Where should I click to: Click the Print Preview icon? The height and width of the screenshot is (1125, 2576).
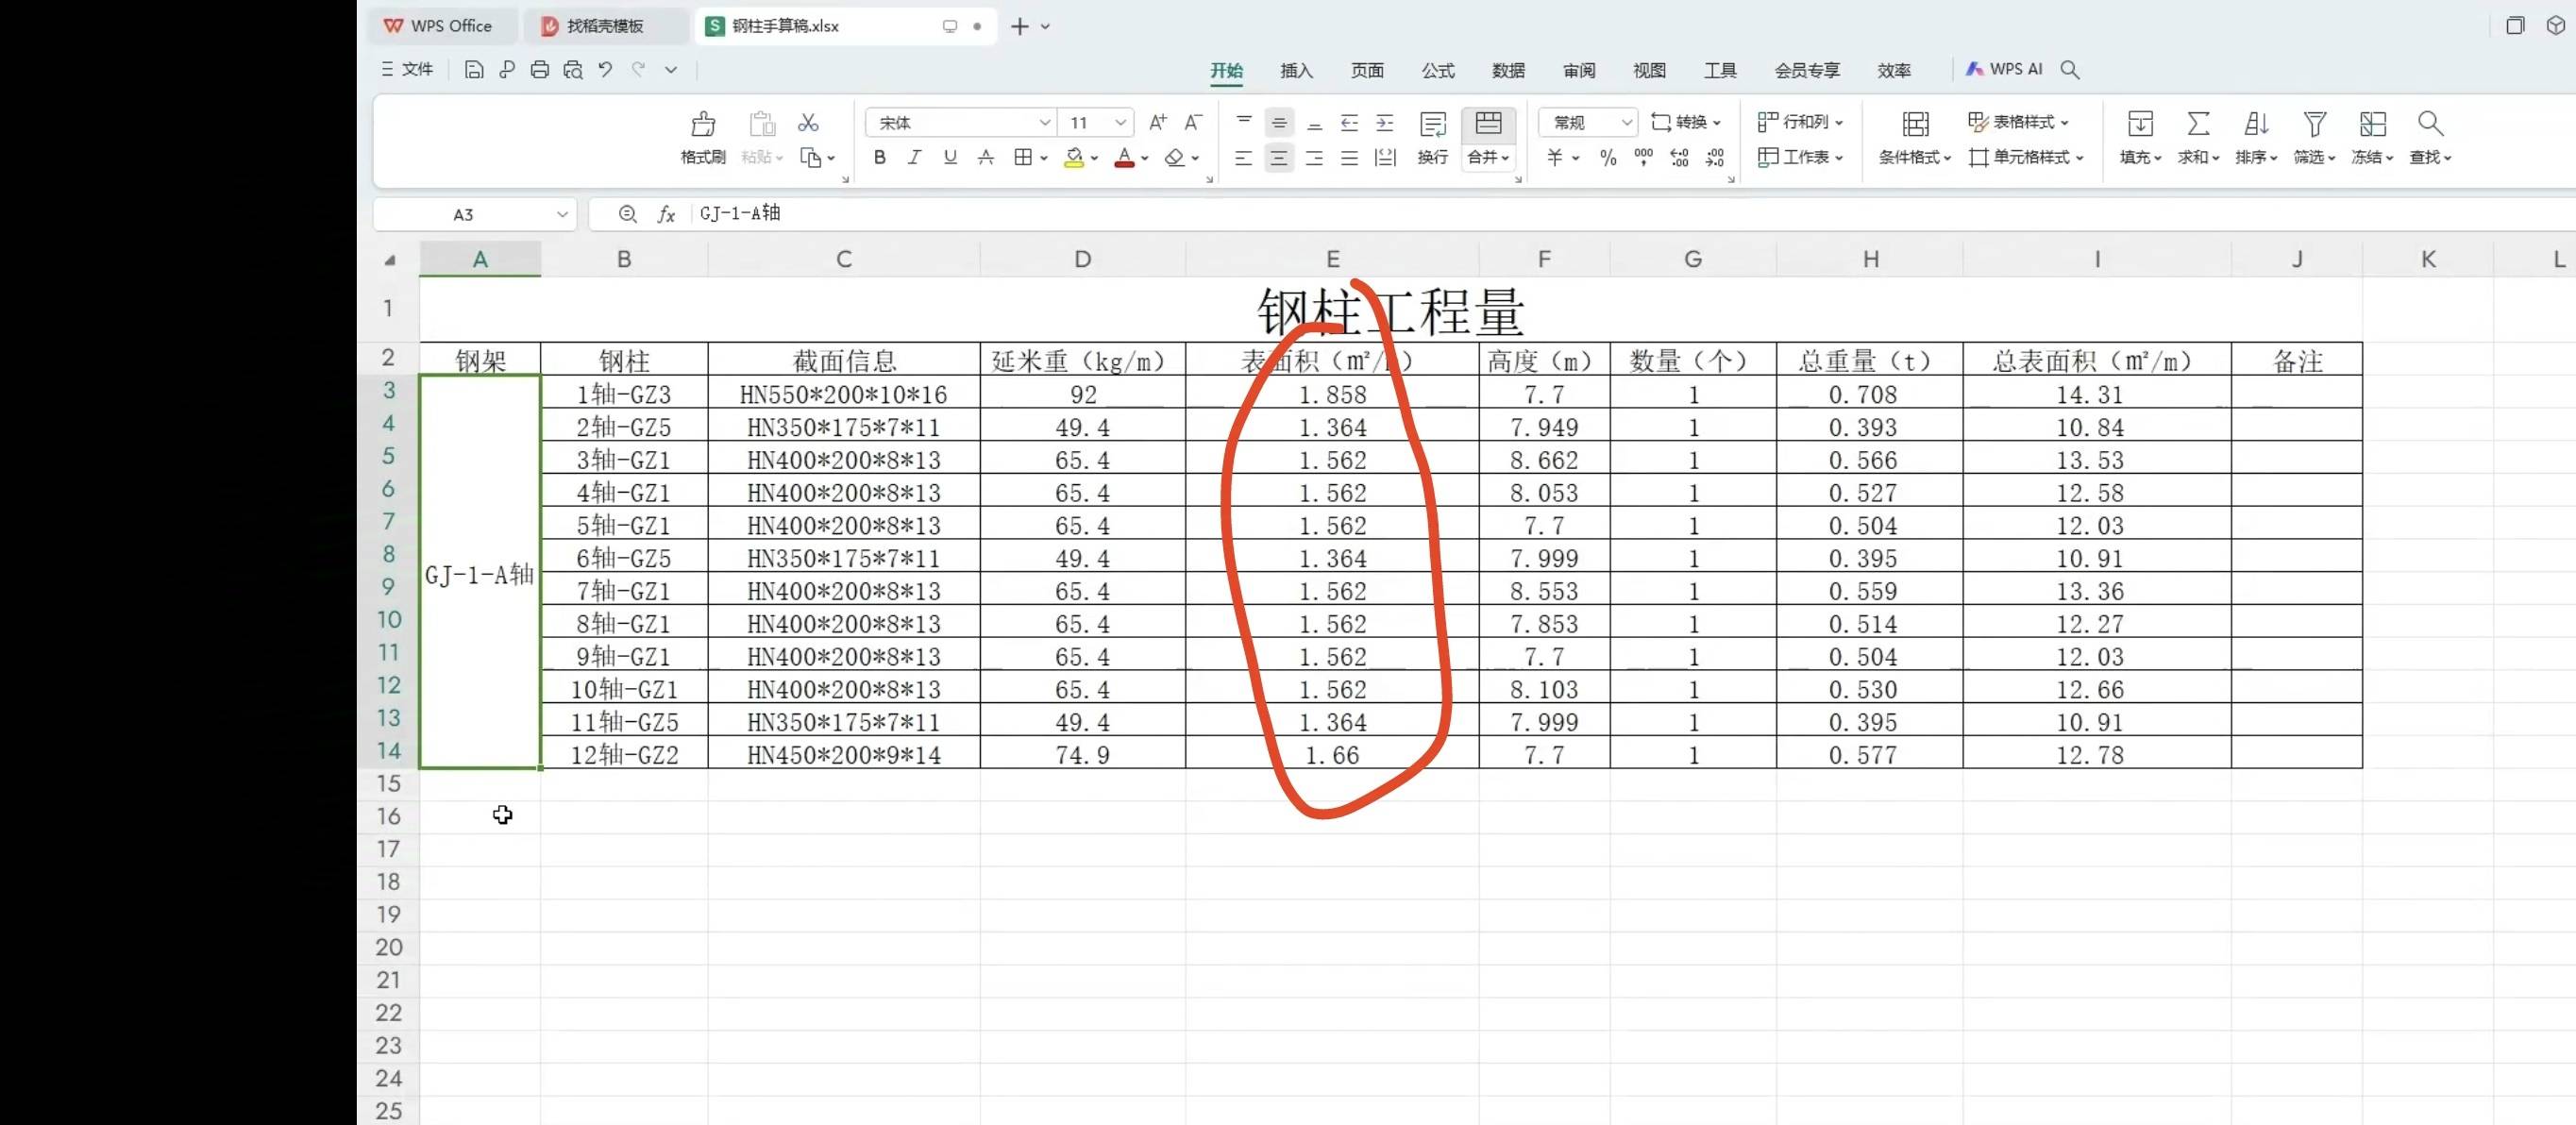tap(573, 70)
